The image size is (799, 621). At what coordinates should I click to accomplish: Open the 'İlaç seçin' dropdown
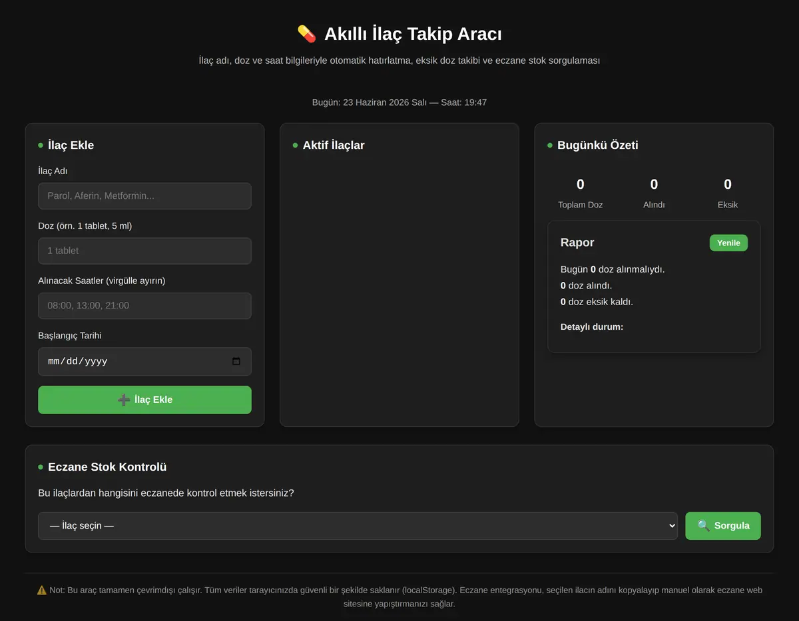[x=358, y=526]
